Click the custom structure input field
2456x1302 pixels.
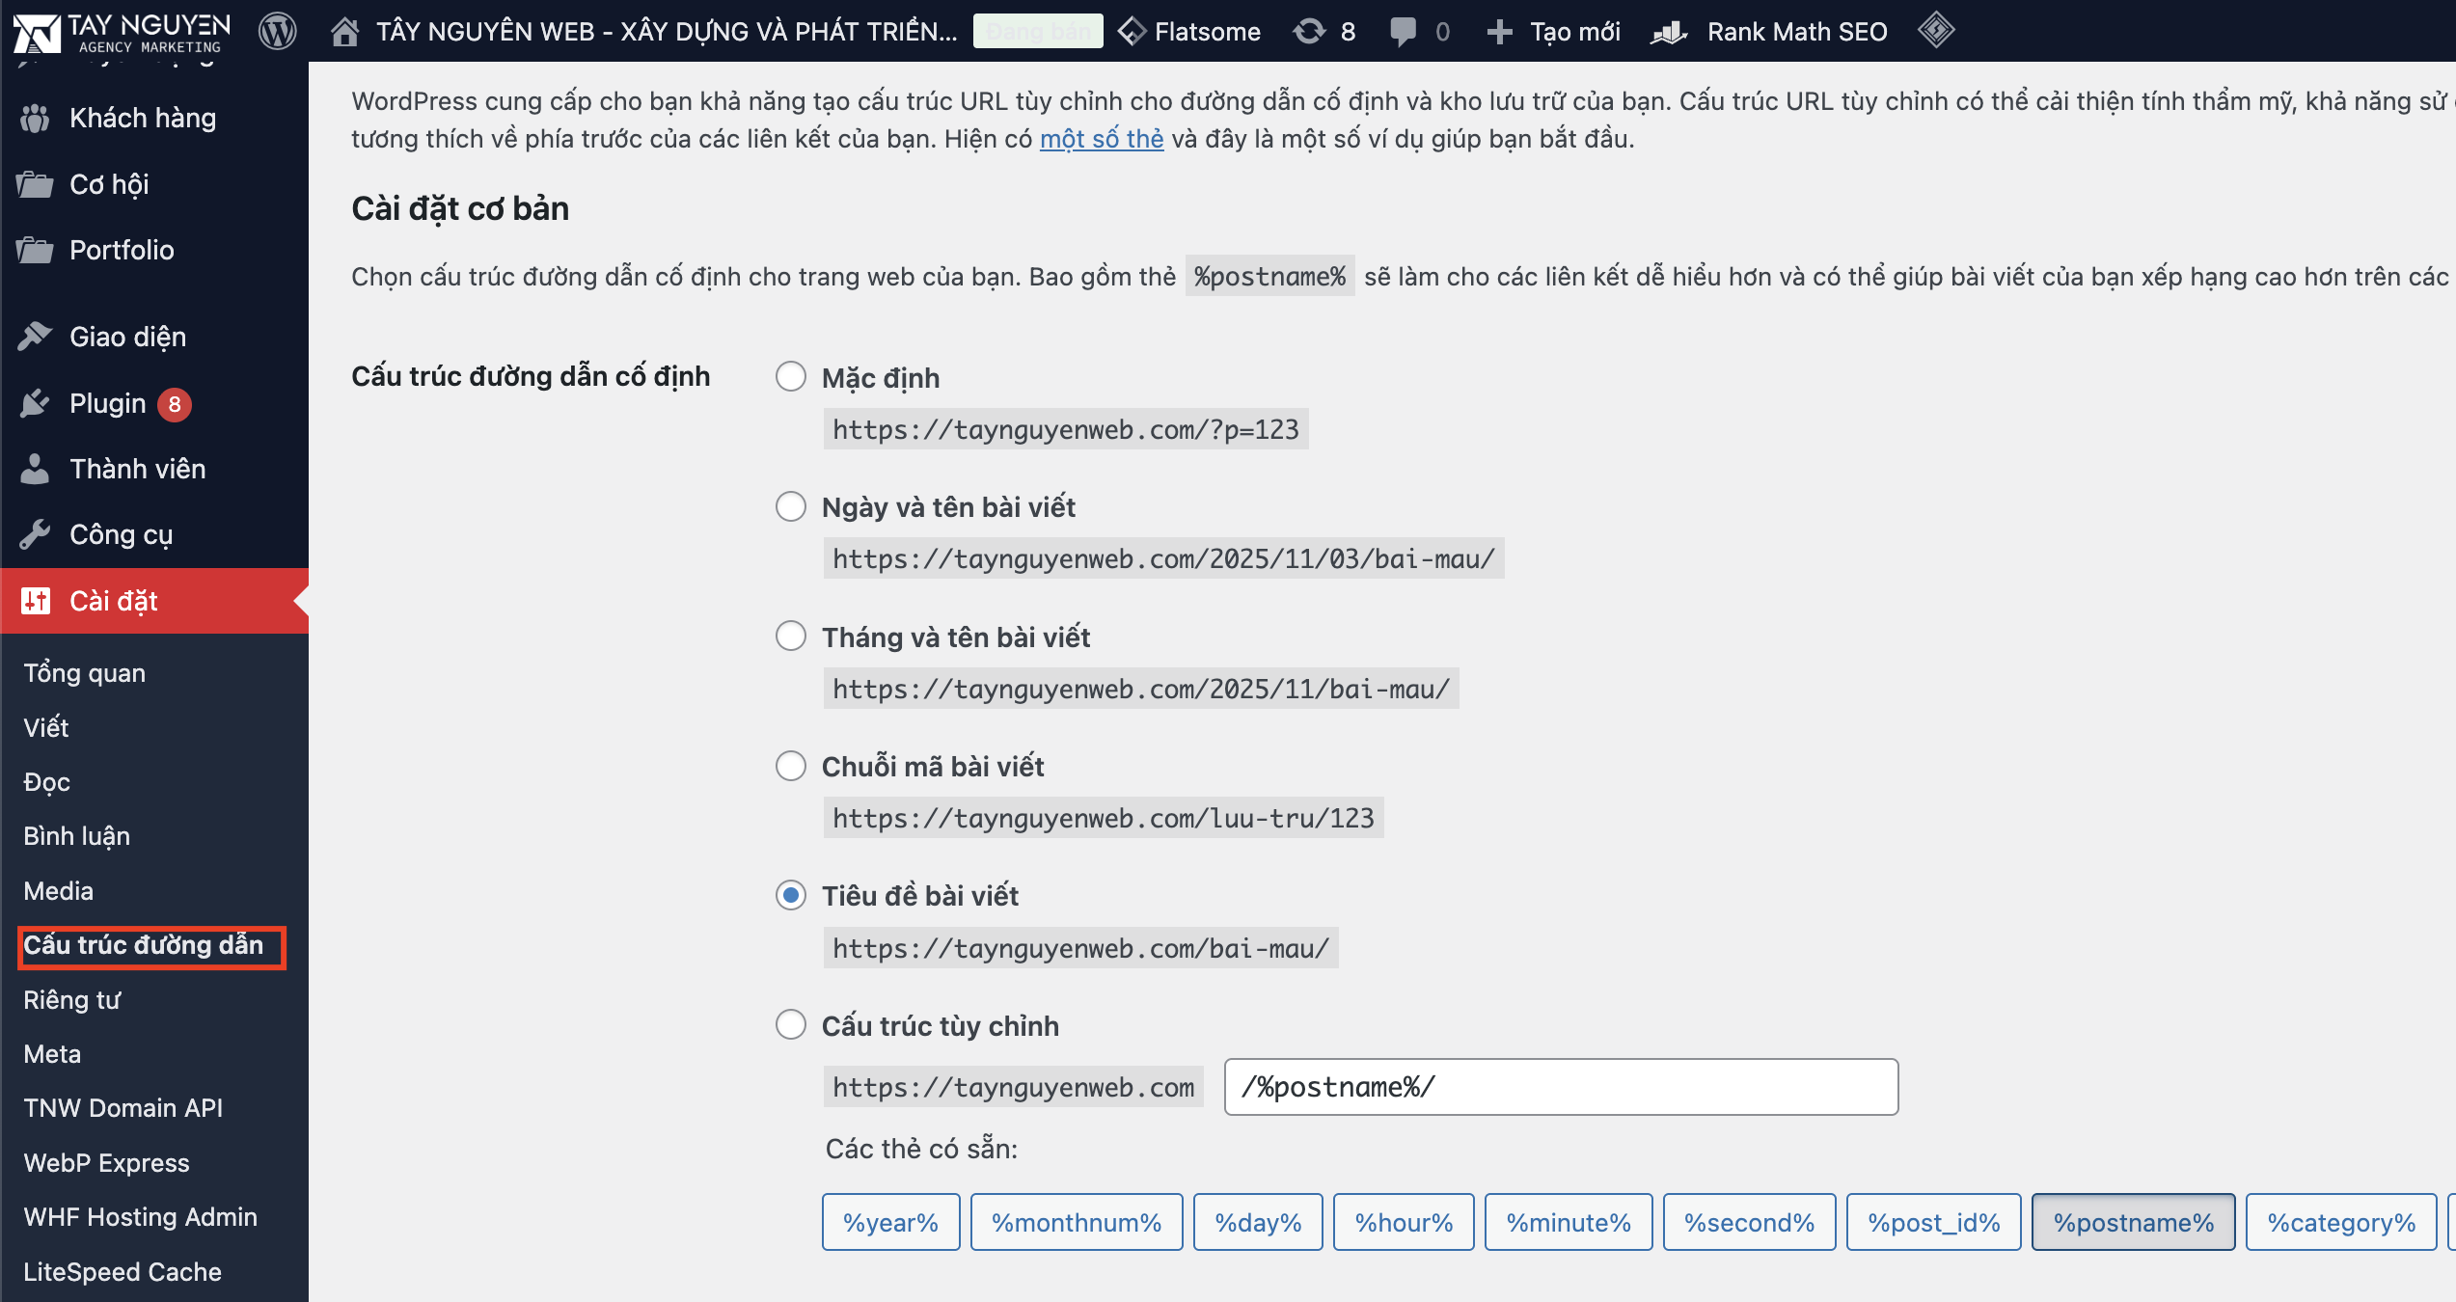[1559, 1086]
